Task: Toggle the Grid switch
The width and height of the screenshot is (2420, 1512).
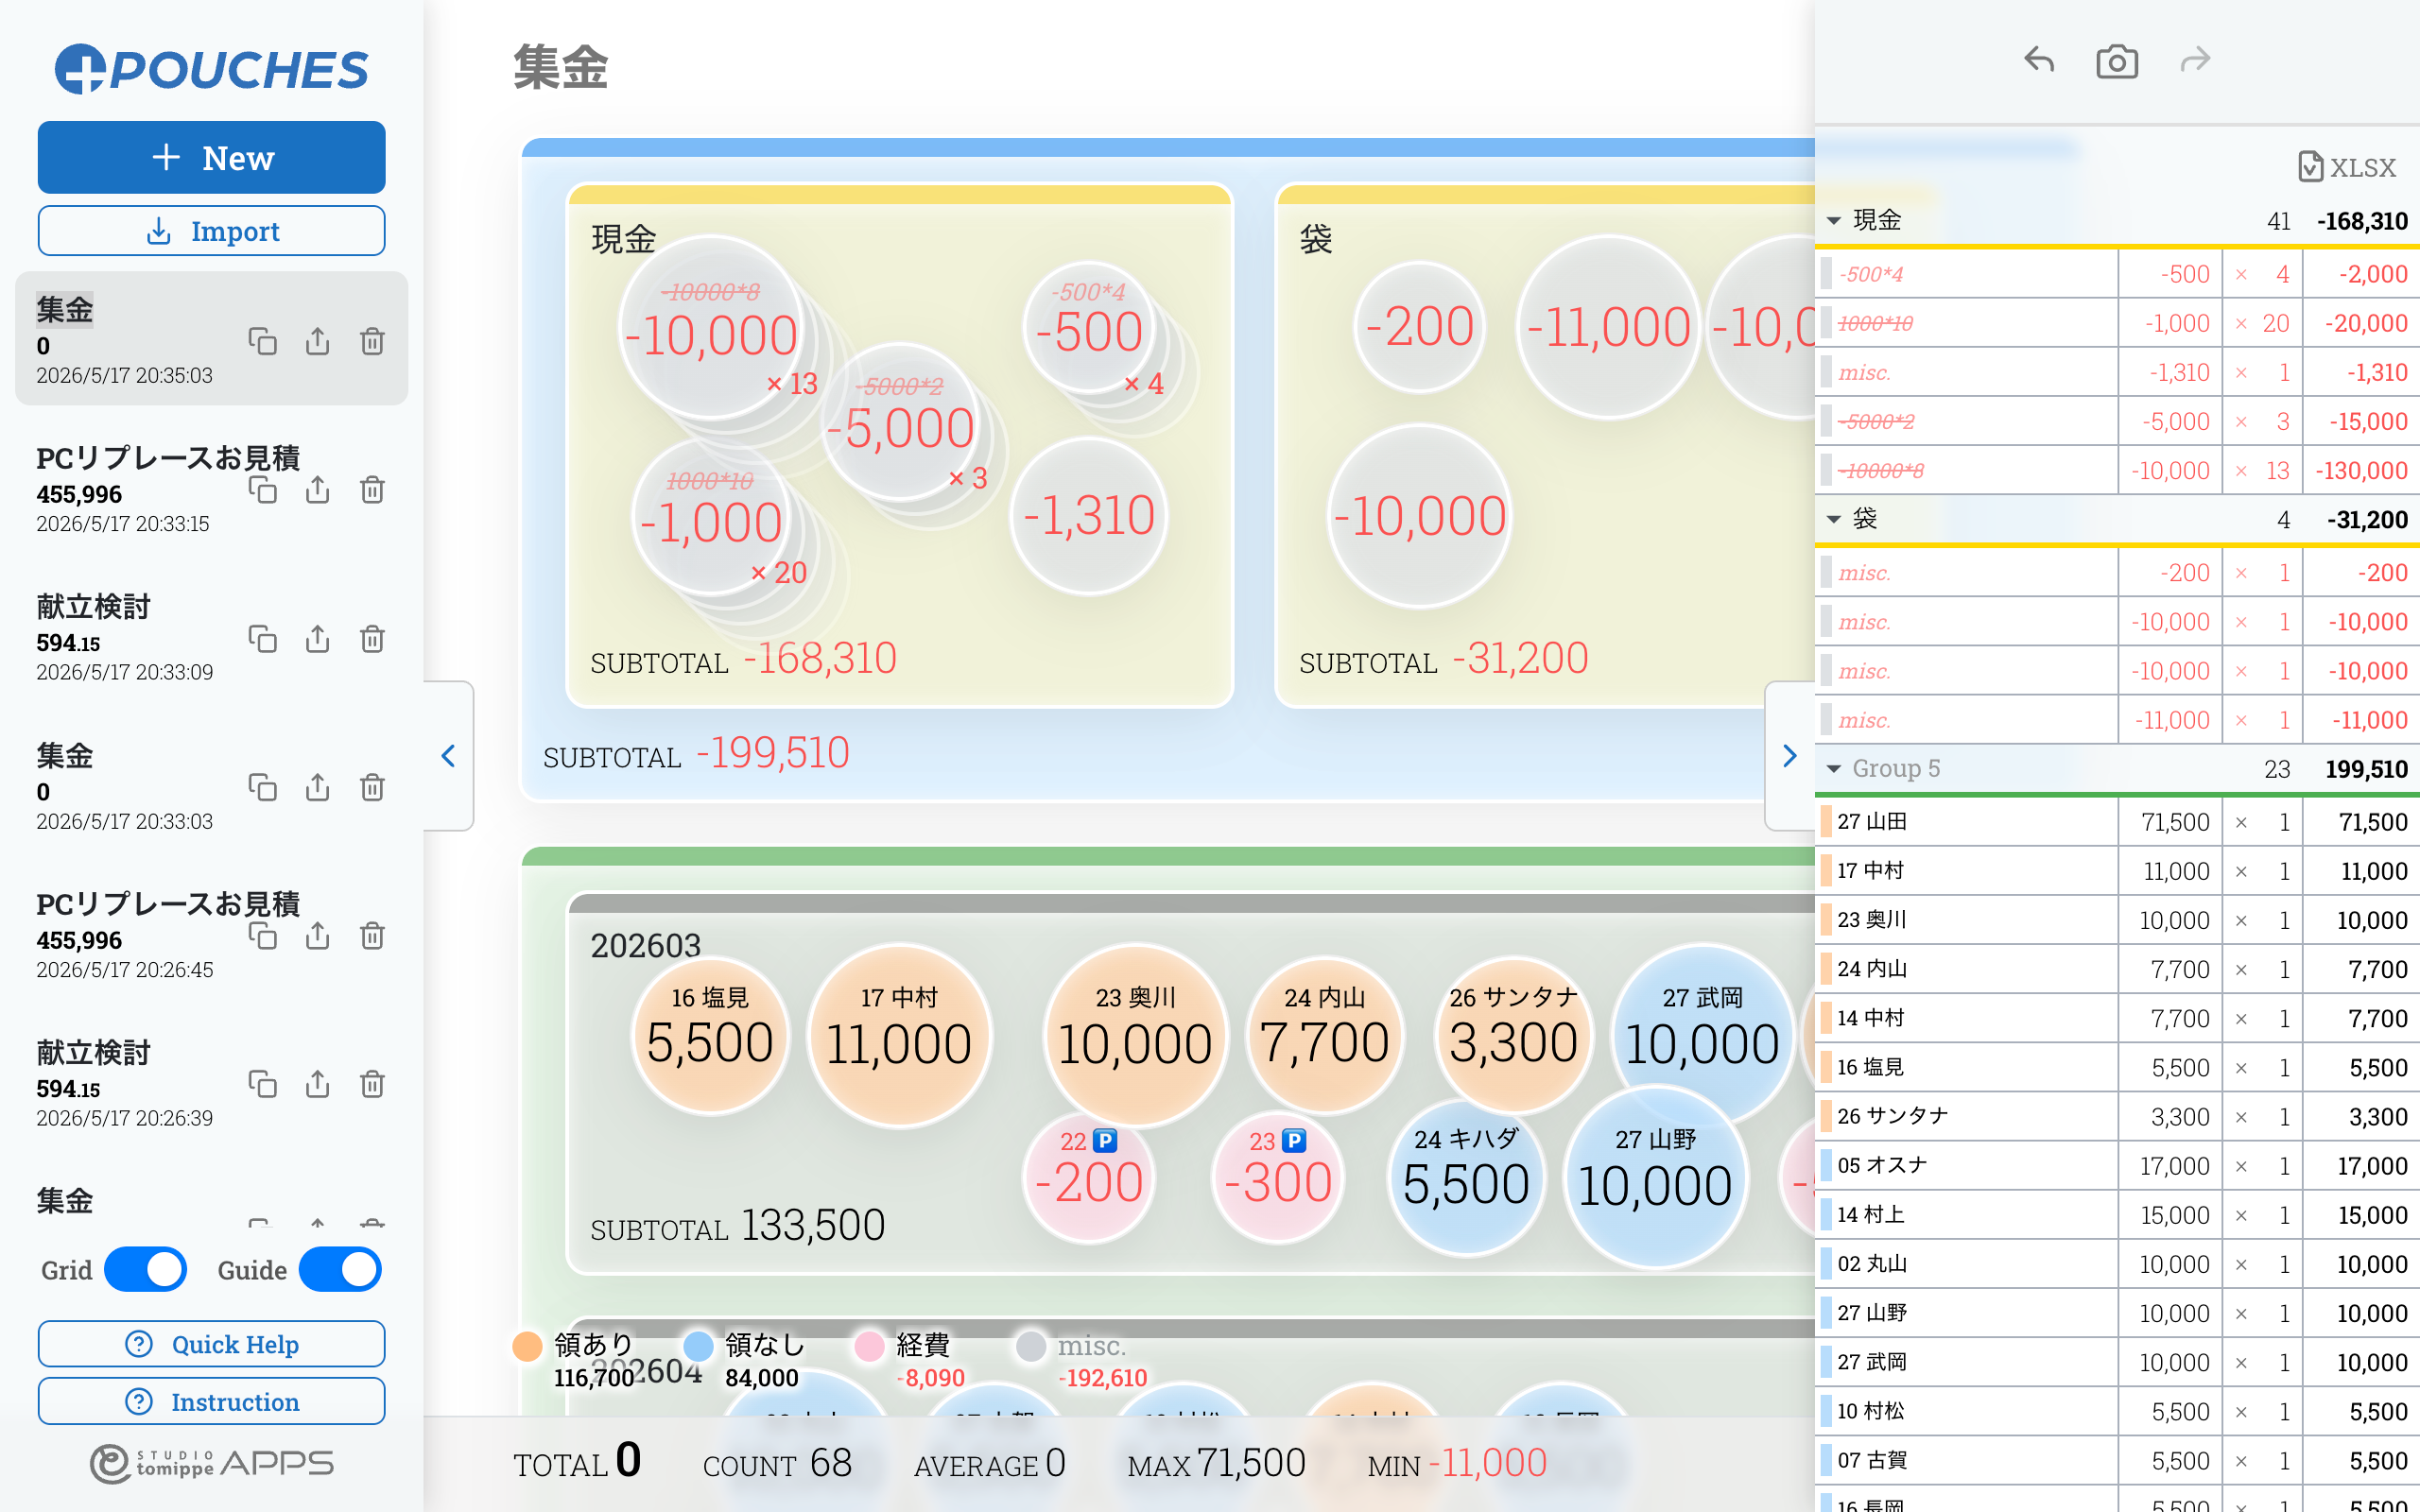Action: [x=145, y=1269]
